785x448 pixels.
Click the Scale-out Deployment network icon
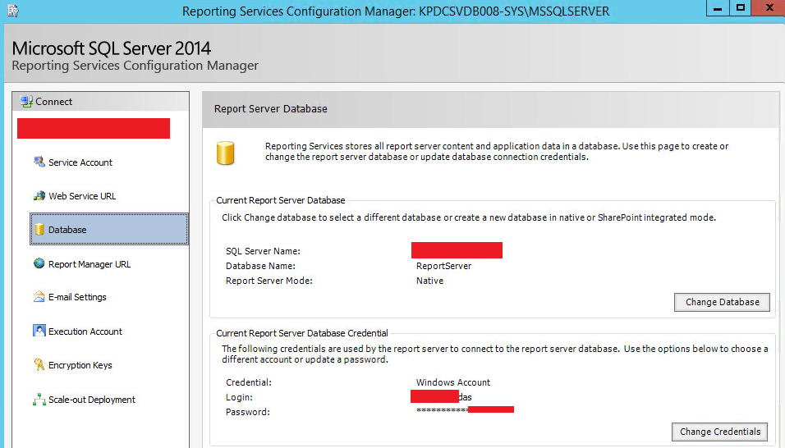coord(39,399)
